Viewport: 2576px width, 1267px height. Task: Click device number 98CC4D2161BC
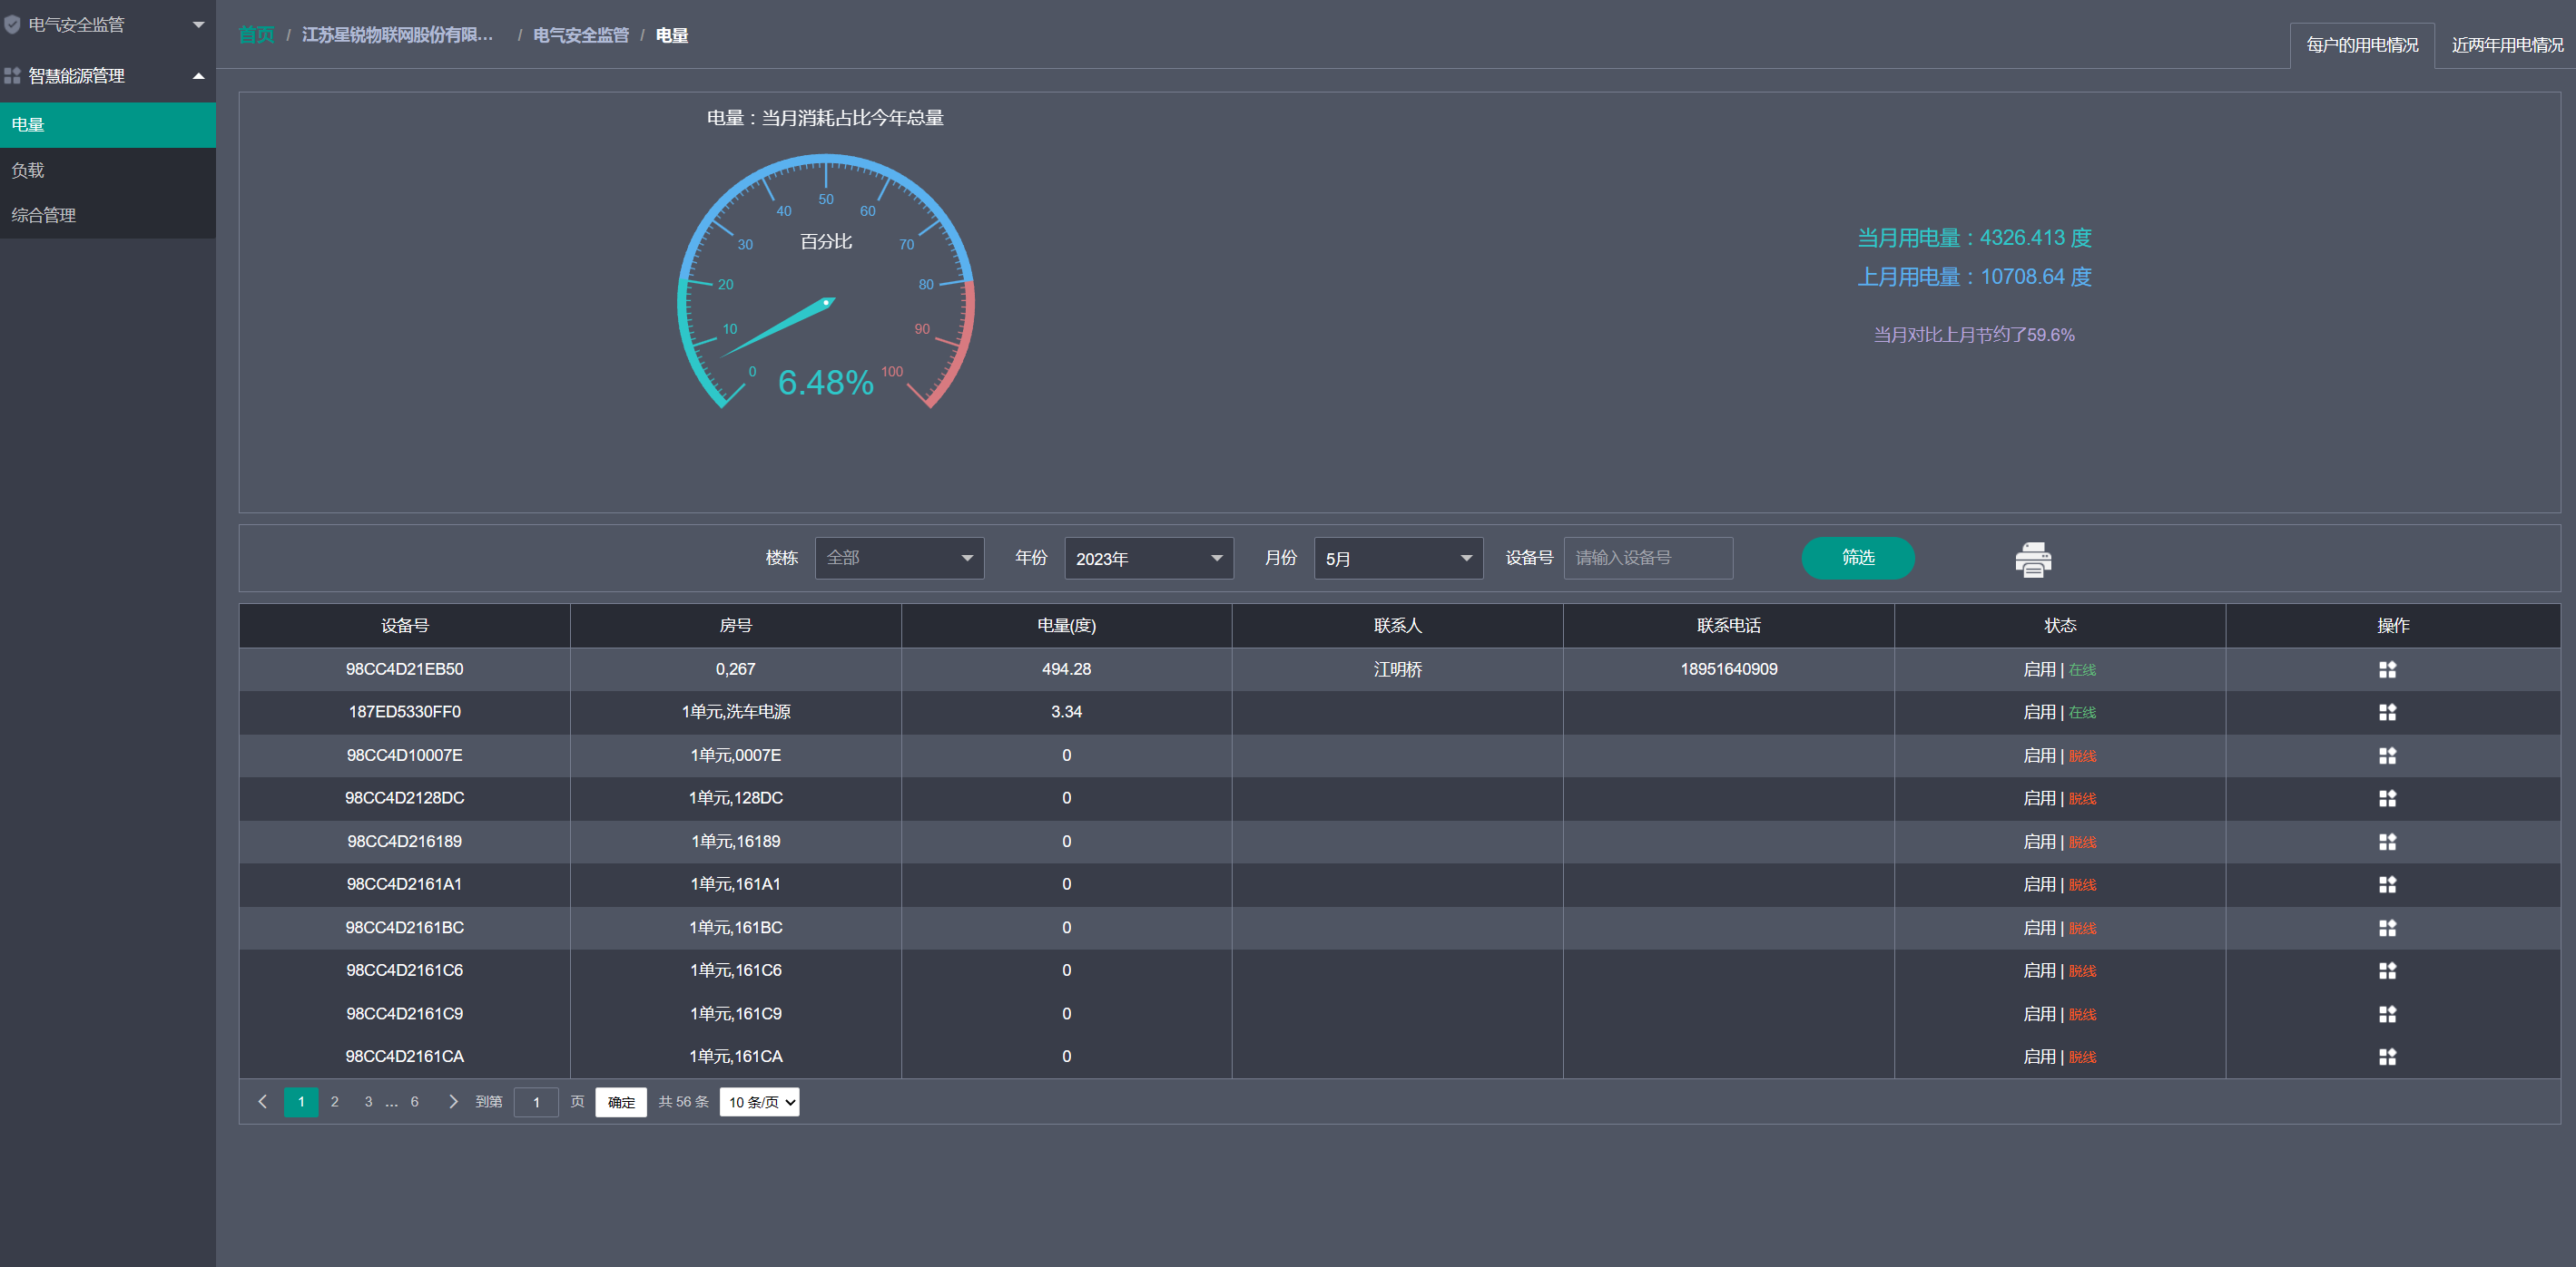(405, 927)
